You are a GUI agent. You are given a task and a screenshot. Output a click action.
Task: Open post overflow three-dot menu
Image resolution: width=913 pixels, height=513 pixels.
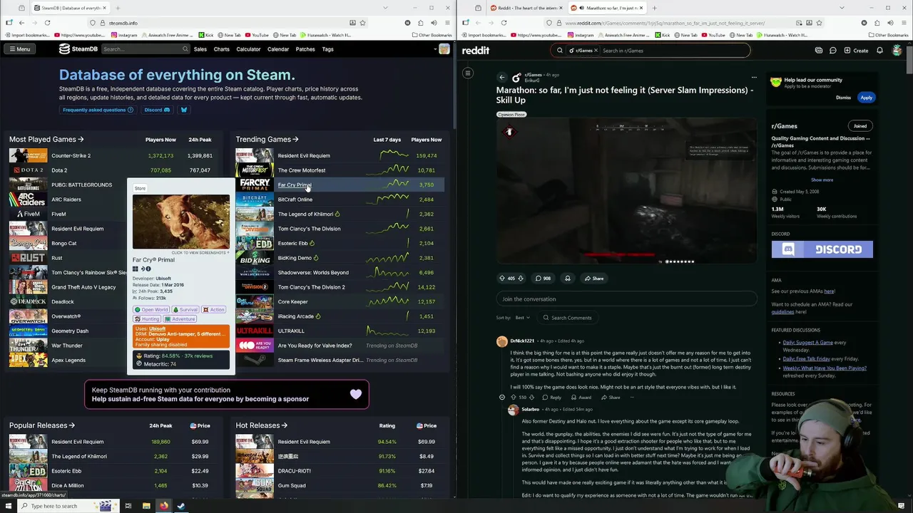pos(754,77)
